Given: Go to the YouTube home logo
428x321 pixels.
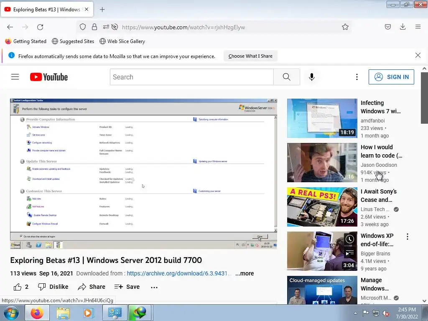Looking at the screenshot, I should tap(49, 77).
